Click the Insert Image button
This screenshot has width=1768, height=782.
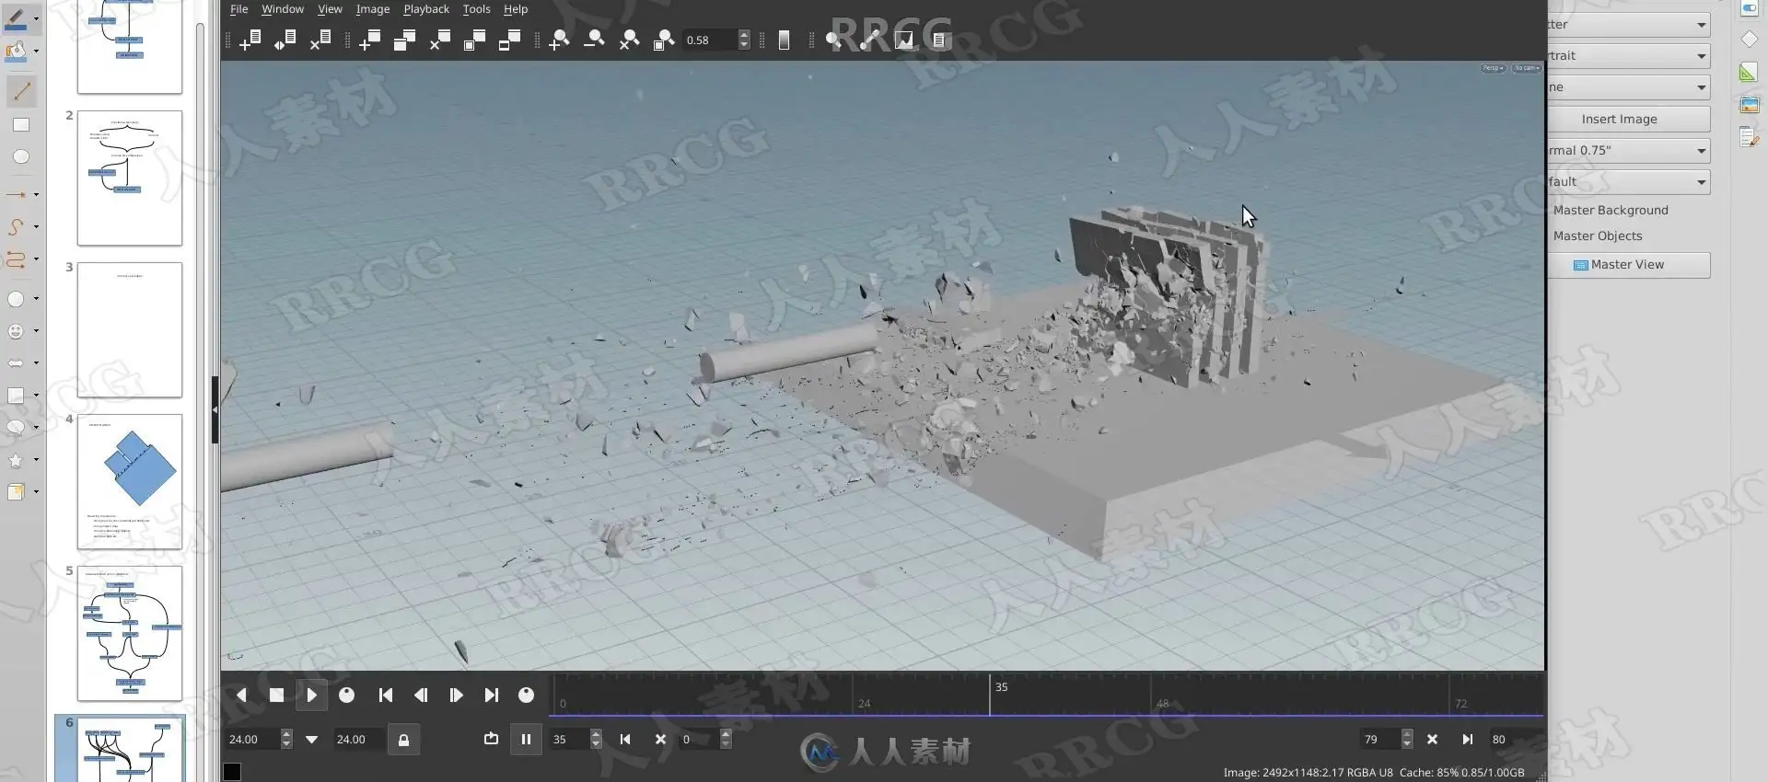(1628, 119)
